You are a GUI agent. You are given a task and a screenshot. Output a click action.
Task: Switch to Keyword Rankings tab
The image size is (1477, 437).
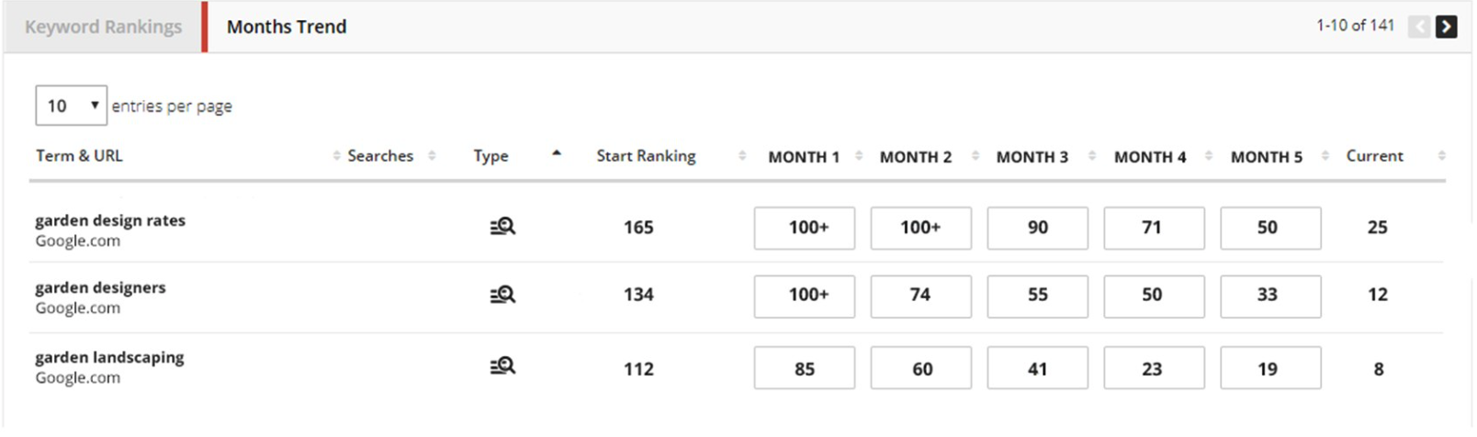pyautogui.click(x=103, y=27)
